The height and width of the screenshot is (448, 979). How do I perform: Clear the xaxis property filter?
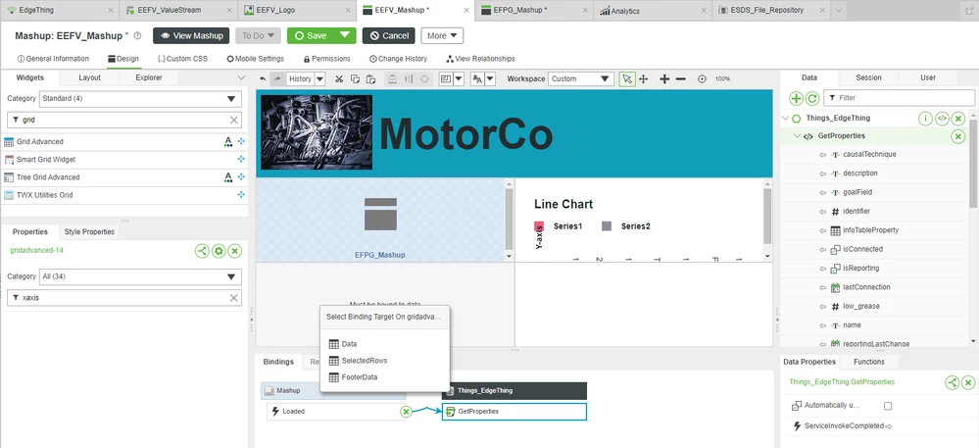pyautogui.click(x=234, y=298)
